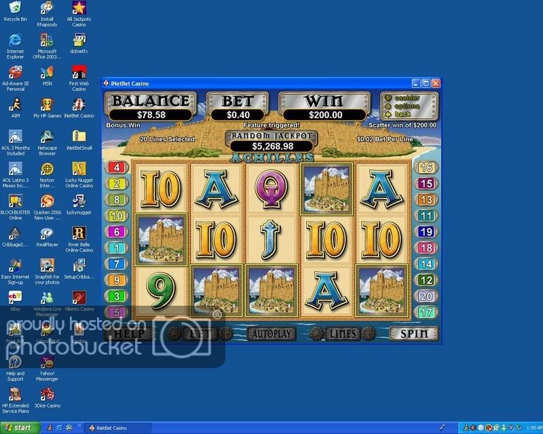Click the SPIN button in the slot game

pos(414,334)
